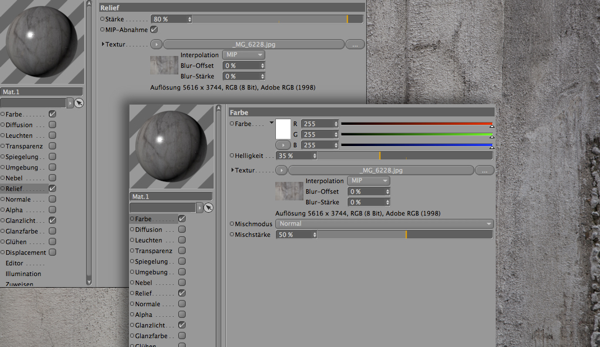
Task: Click the picker arrow icon in front material window
Action: click(208, 208)
